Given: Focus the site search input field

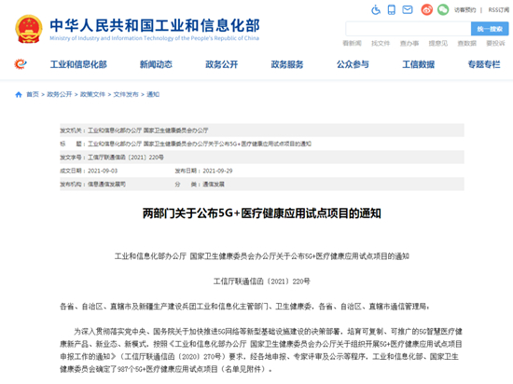Looking at the screenshot, I should [x=409, y=29].
